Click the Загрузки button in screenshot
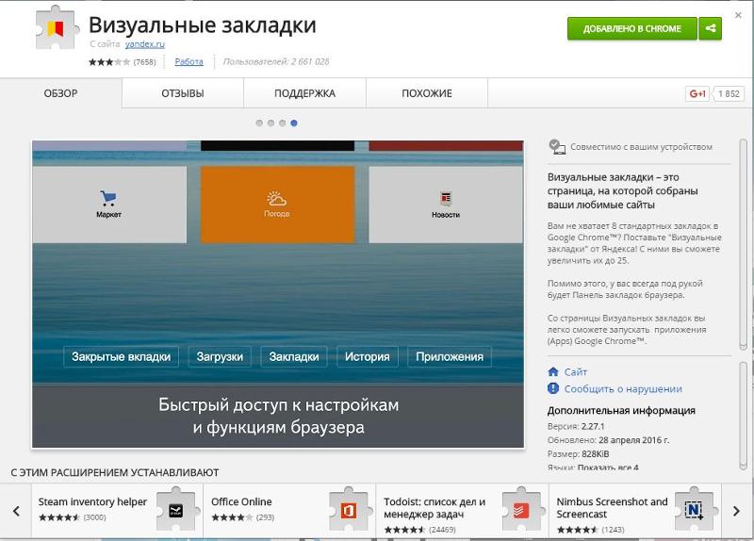 (x=220, y=357)
